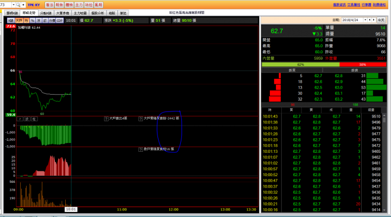The width and height of the screenshot is (391, 217).
Task: Click the 委賣 column header in the order book
Action: pyautogui.click(x=354, y=70)
